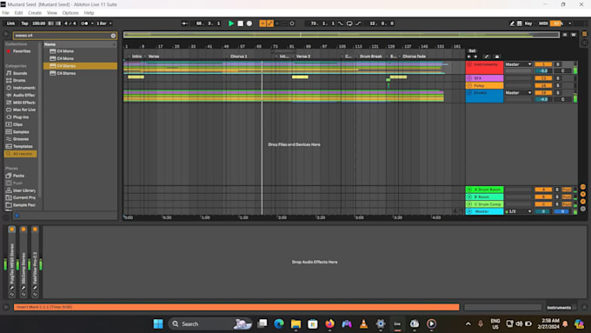Open the File menu
The width and height of the screenshot is (591, 333).
6,13
